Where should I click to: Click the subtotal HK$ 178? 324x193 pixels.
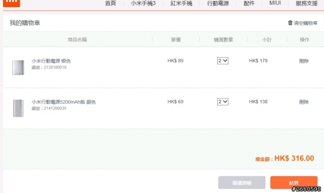pos(258,61)
